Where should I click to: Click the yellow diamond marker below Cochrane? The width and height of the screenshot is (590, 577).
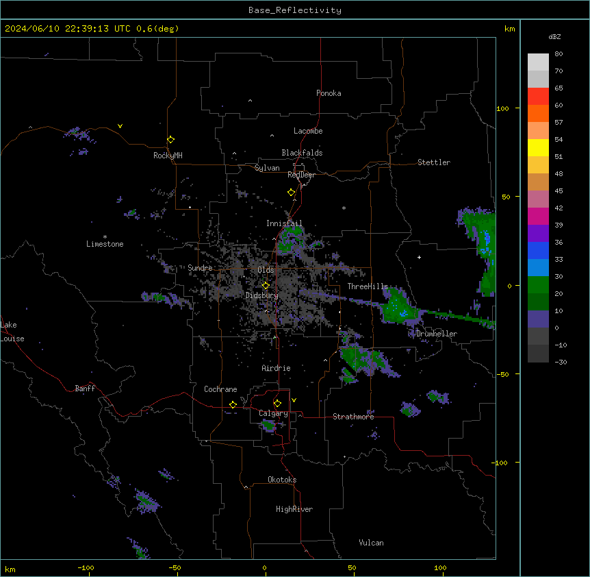click(233, 404)
